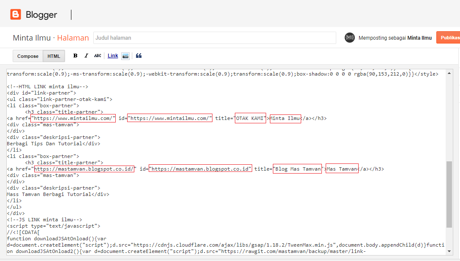460x261 pixels.
Task: Click the anchor text Mas Tamvan in code
Action: (342, 169)
